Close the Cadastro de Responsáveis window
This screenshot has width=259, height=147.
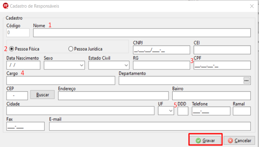click(252, 6)
